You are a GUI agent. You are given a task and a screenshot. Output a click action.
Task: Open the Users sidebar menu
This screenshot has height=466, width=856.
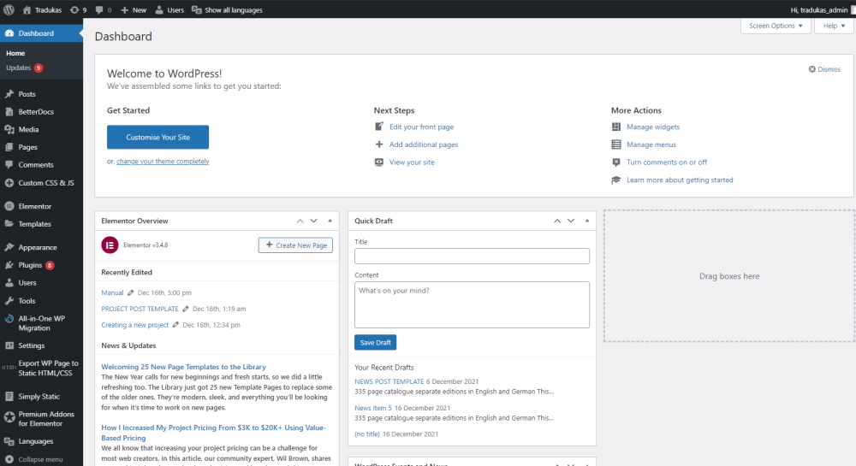41,283
